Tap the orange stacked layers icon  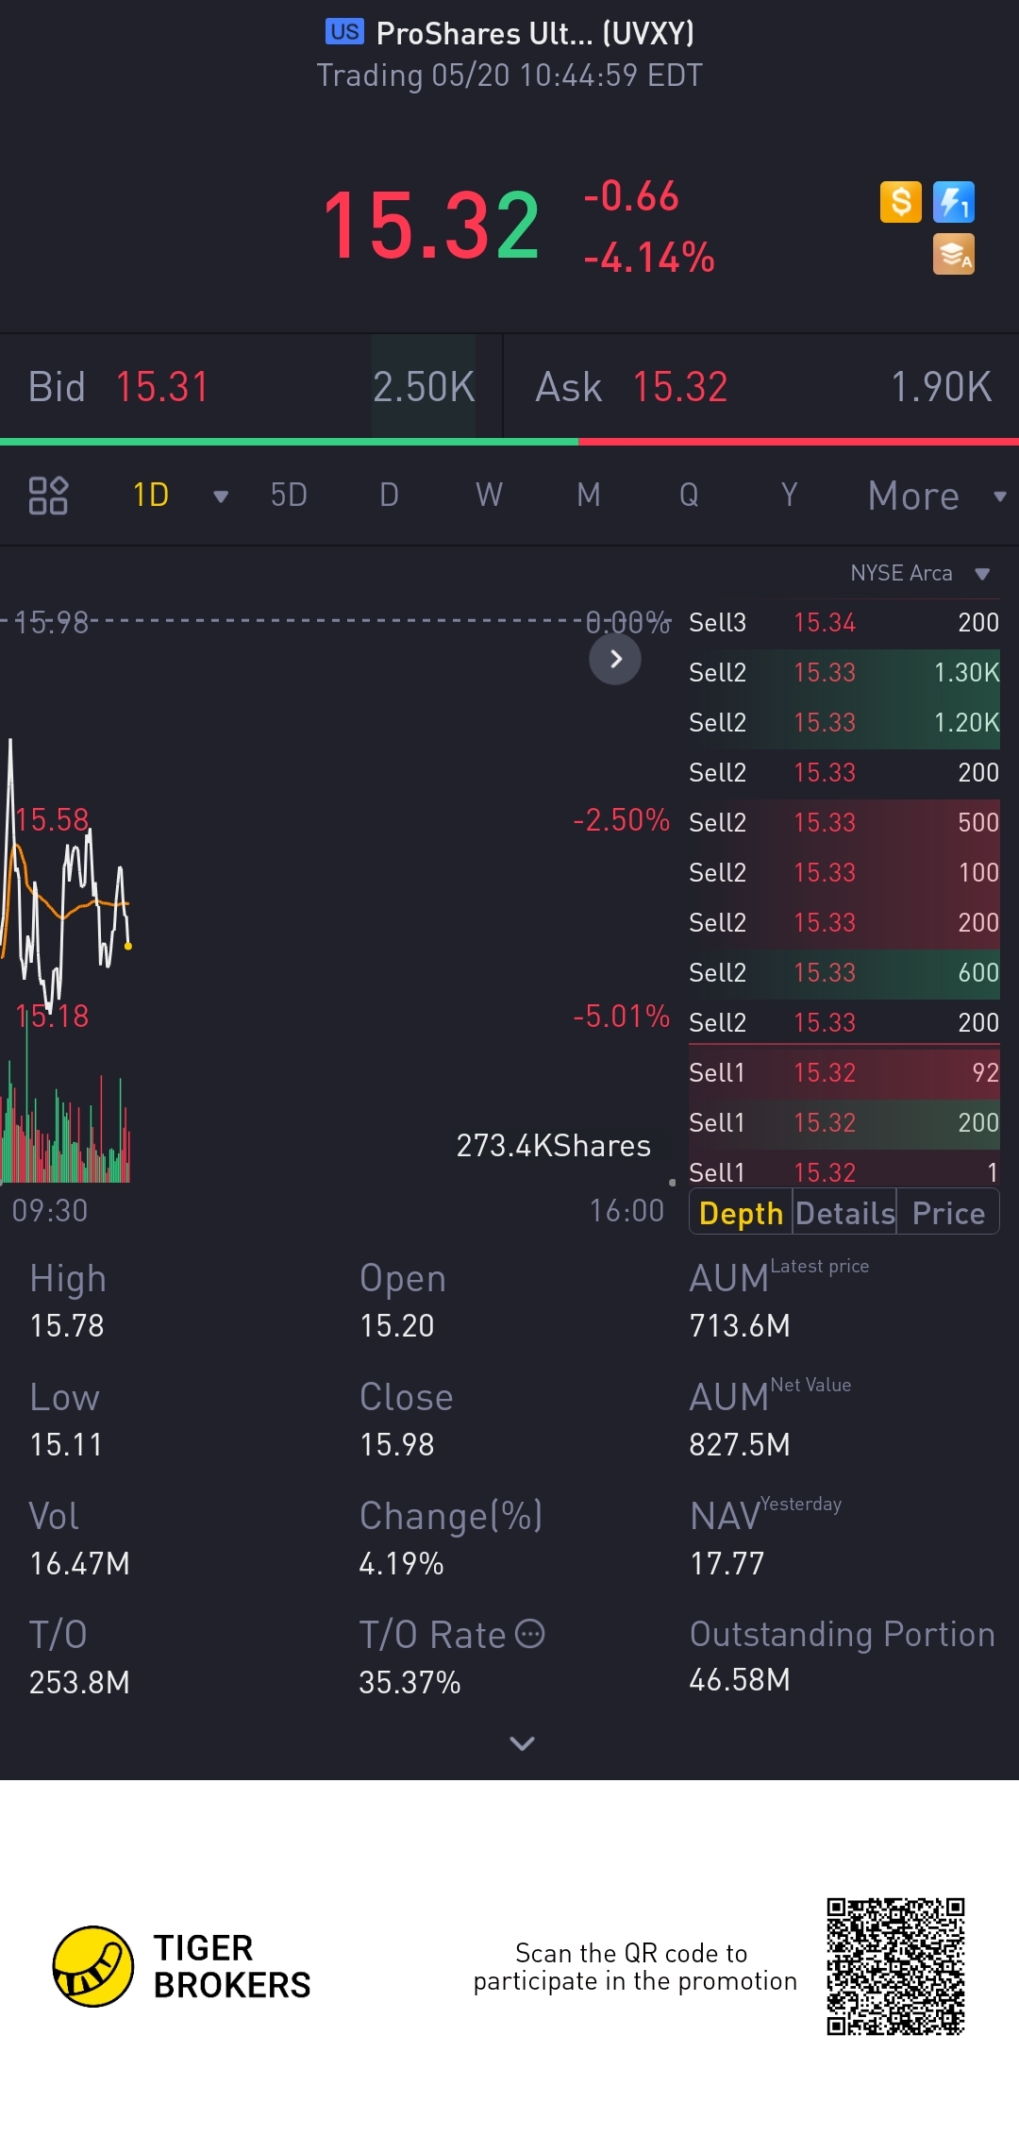click(x=953, y=255)
